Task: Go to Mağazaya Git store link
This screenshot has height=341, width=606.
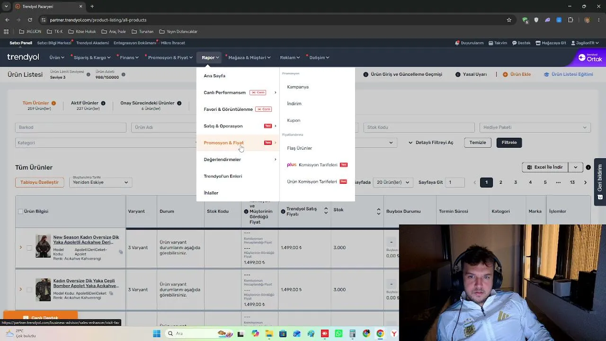Action: (x=551, y=43)
